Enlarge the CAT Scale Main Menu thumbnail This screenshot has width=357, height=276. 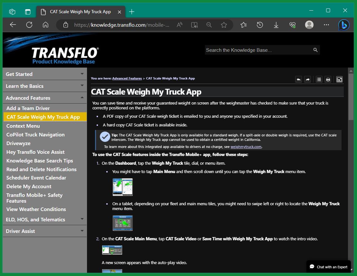click(112, 250)
